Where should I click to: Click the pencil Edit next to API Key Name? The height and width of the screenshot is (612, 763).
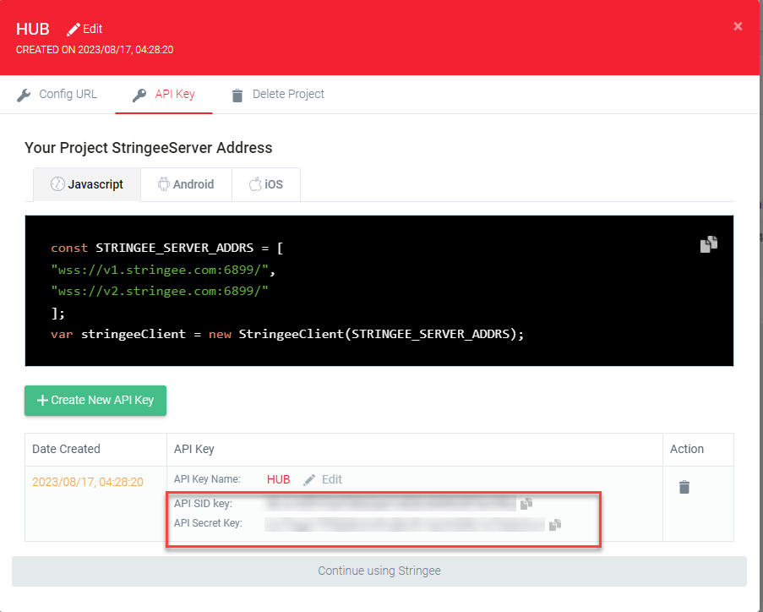323,479
